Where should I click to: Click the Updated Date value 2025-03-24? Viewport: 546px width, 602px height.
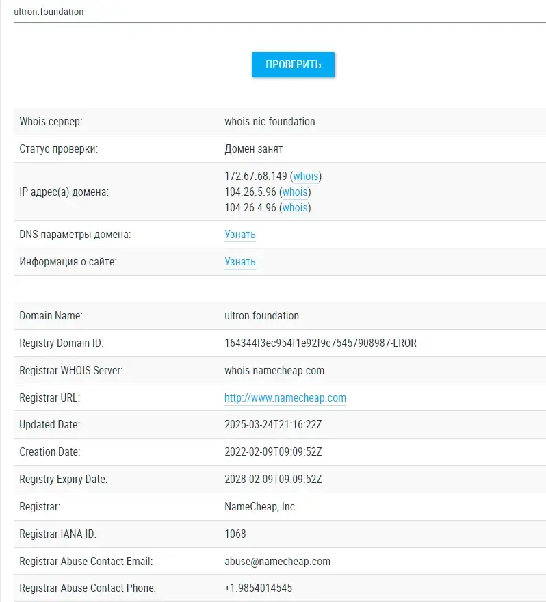point(273,425)
